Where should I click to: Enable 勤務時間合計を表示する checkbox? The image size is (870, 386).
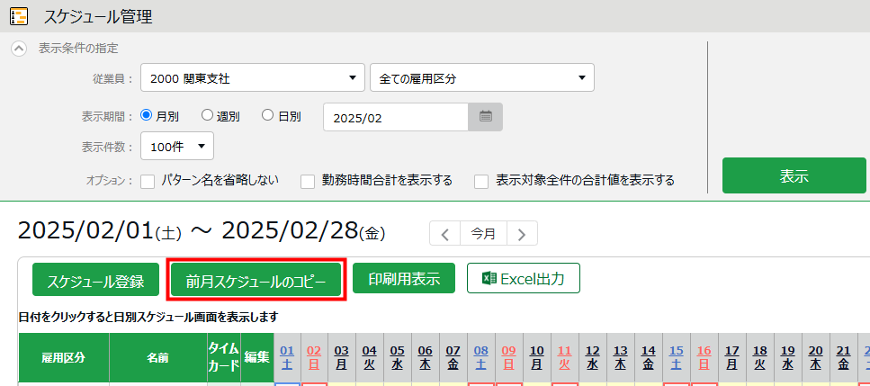click(308, 181)
